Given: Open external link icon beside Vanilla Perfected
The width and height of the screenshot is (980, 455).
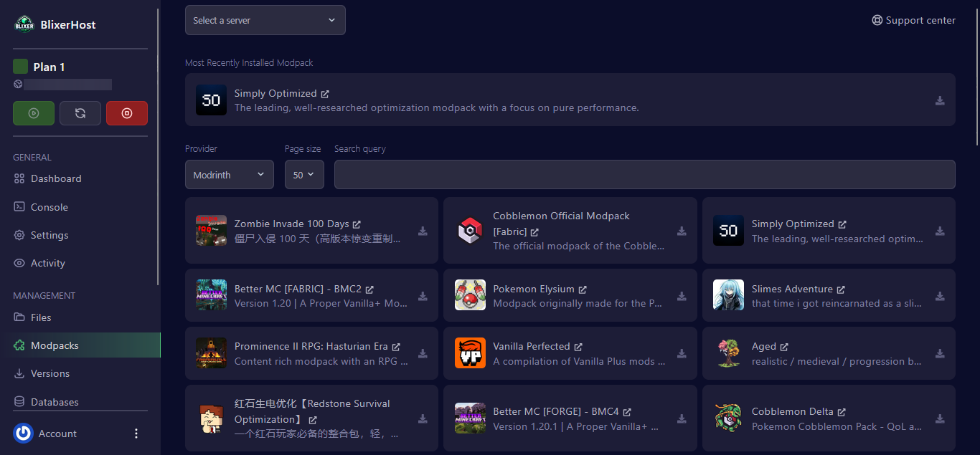Looking at the screenshot, I should tap(578, 347).
